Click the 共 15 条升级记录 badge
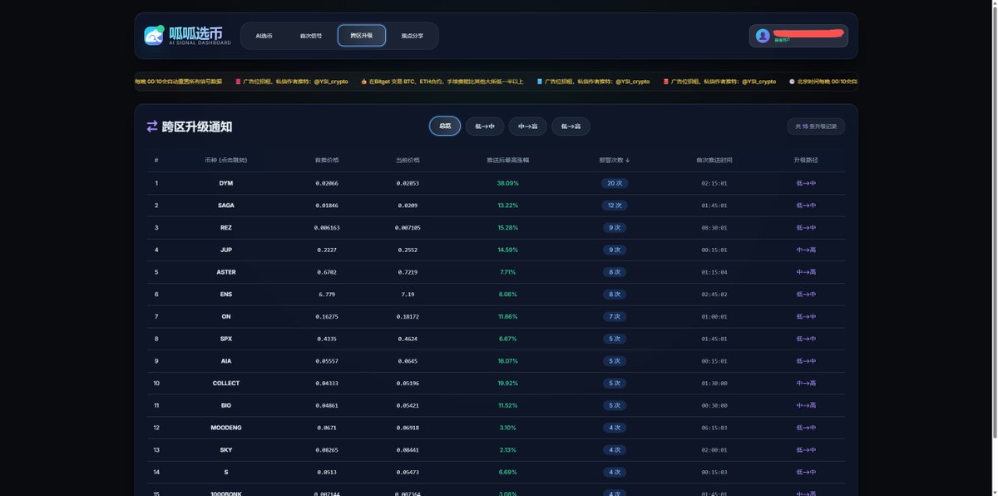Screen dimensions: 998x496 (x=817, y=126)
